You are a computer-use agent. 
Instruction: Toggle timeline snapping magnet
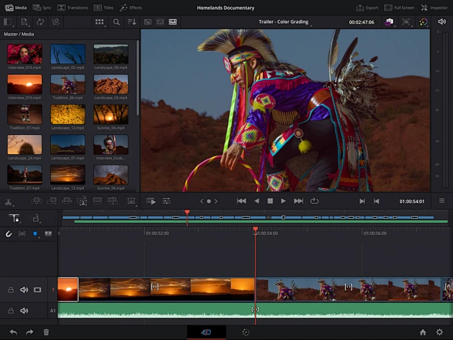coord(9,234)
